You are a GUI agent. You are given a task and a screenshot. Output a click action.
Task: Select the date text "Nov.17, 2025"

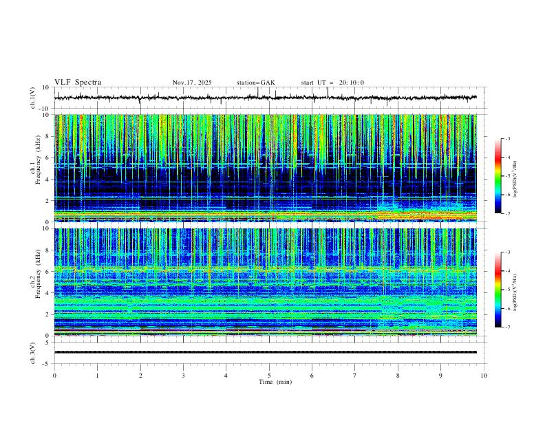pos(192,83)
